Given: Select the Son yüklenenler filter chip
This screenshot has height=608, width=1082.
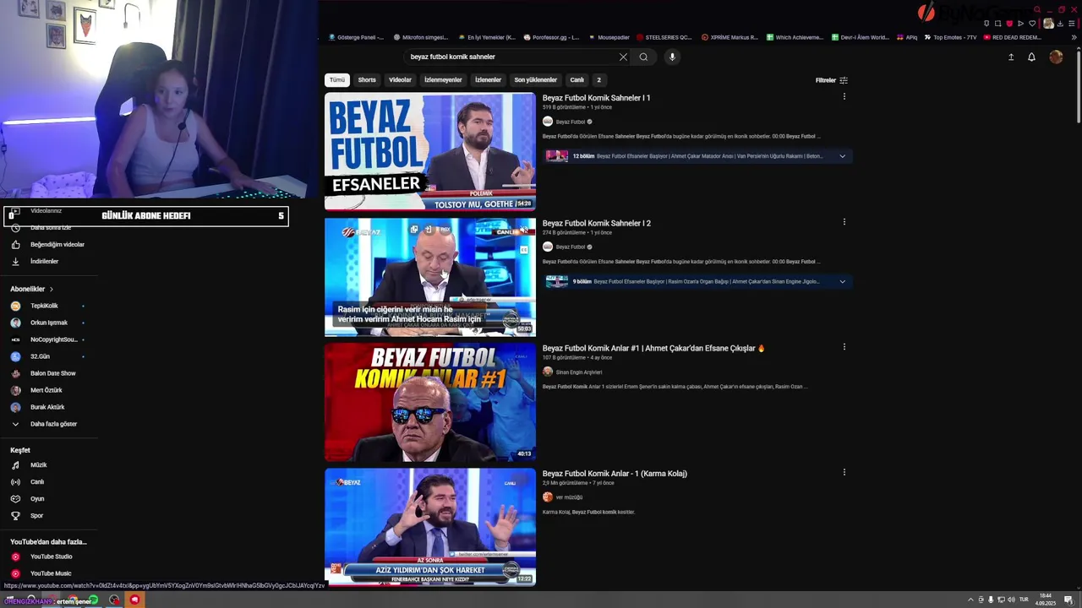Looking at the screenshot, I should coord(535,80).
